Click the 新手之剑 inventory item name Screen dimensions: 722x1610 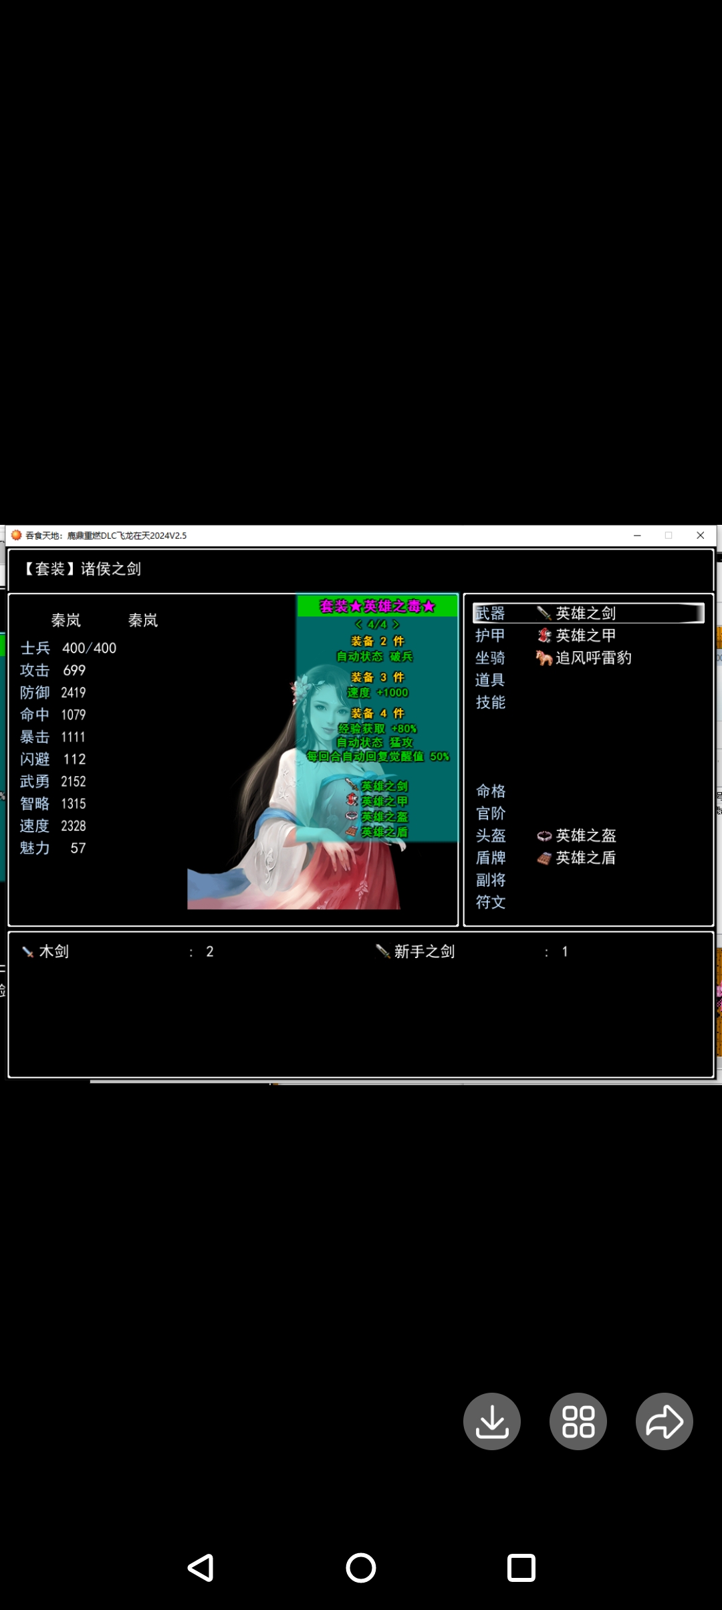(x=425, y=951)
